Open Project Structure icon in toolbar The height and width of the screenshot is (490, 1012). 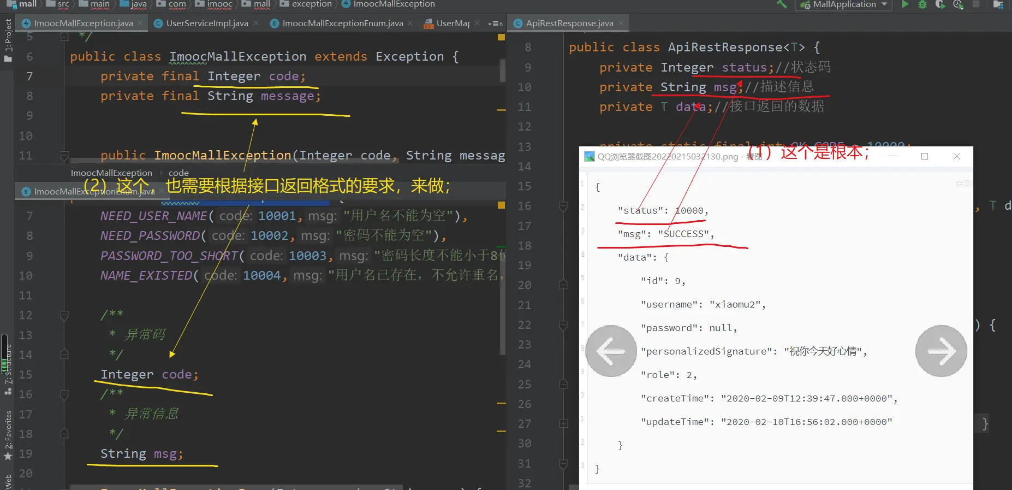pyautogui.click(x=998, y=4)
